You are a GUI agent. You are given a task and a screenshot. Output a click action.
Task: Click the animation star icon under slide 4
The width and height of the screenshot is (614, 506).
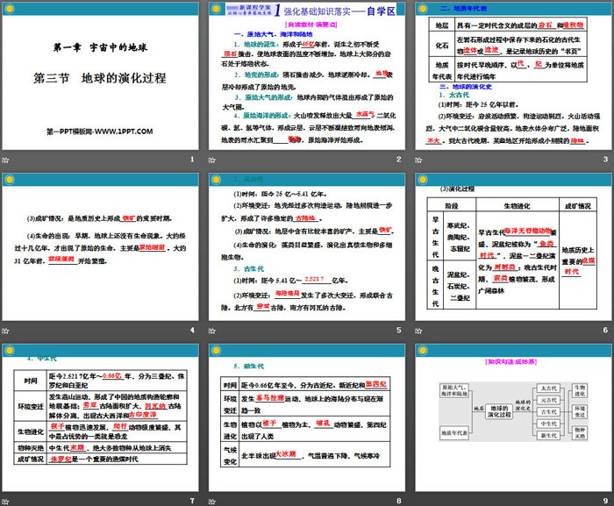[x=7, y=330]
